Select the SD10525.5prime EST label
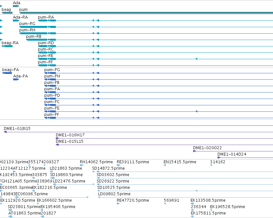This screenshot has width=273, height=218. click(114, 188)
